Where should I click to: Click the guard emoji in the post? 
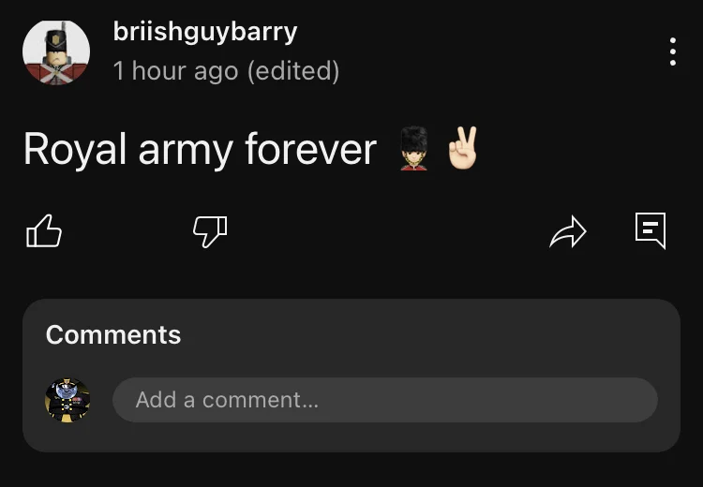(413, 149)
